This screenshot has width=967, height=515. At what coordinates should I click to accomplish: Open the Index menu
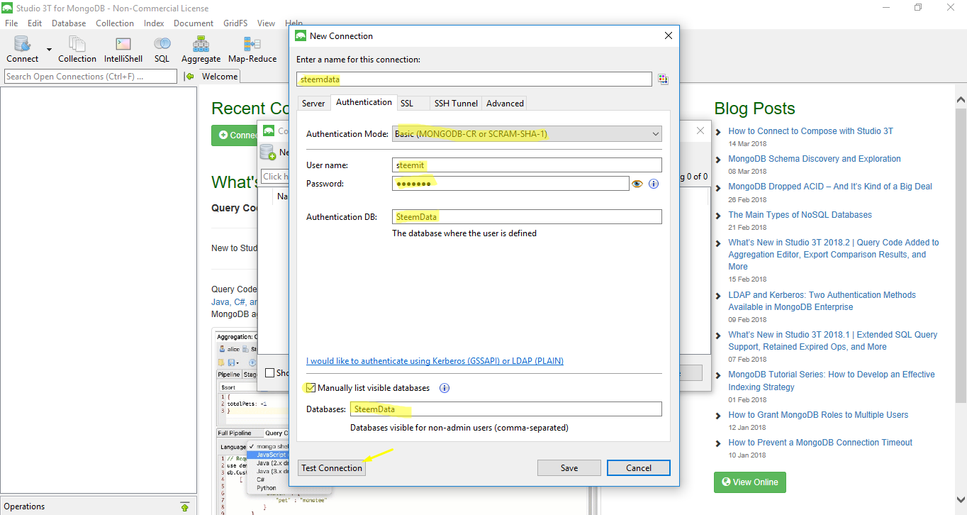[154, 23]
